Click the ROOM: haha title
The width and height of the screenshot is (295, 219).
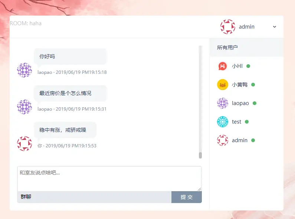click(x=26, y=23)
